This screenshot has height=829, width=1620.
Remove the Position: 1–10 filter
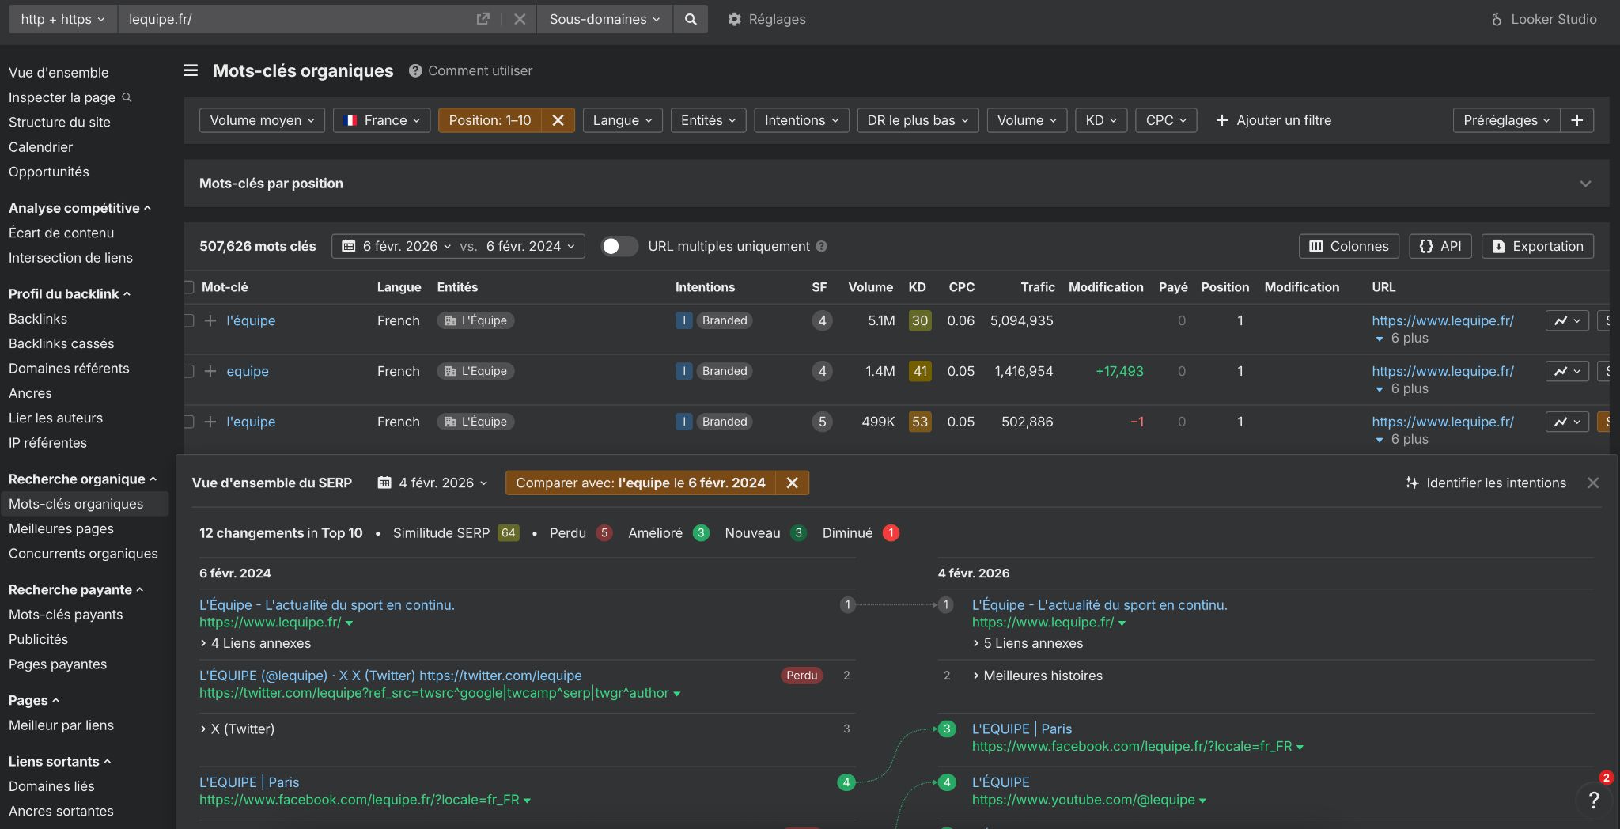pos(558,120)
